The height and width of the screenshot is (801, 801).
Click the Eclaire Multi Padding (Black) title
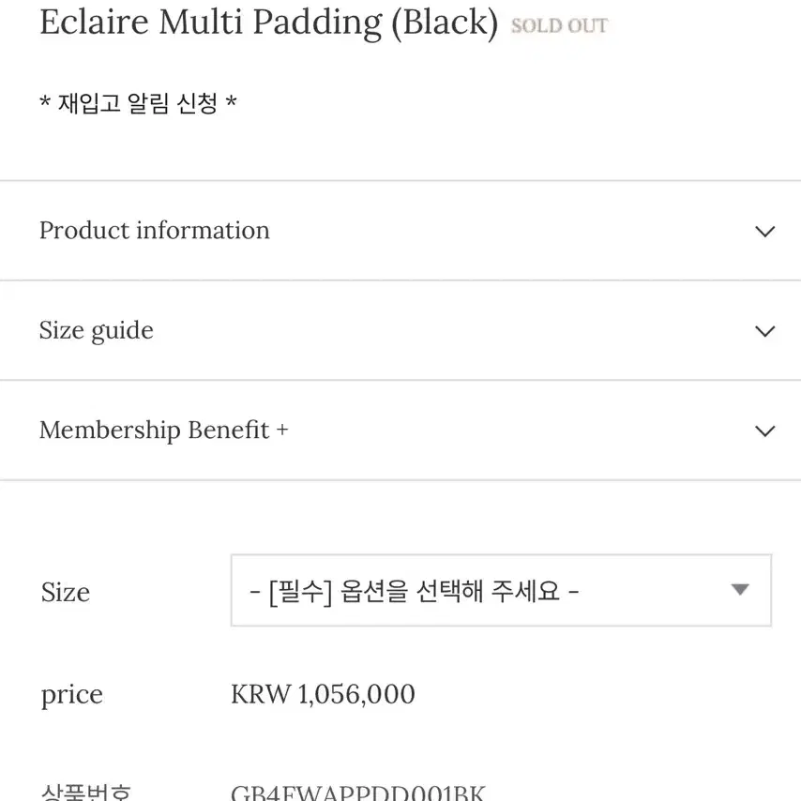pyautogui.click(x=268, y=23)
